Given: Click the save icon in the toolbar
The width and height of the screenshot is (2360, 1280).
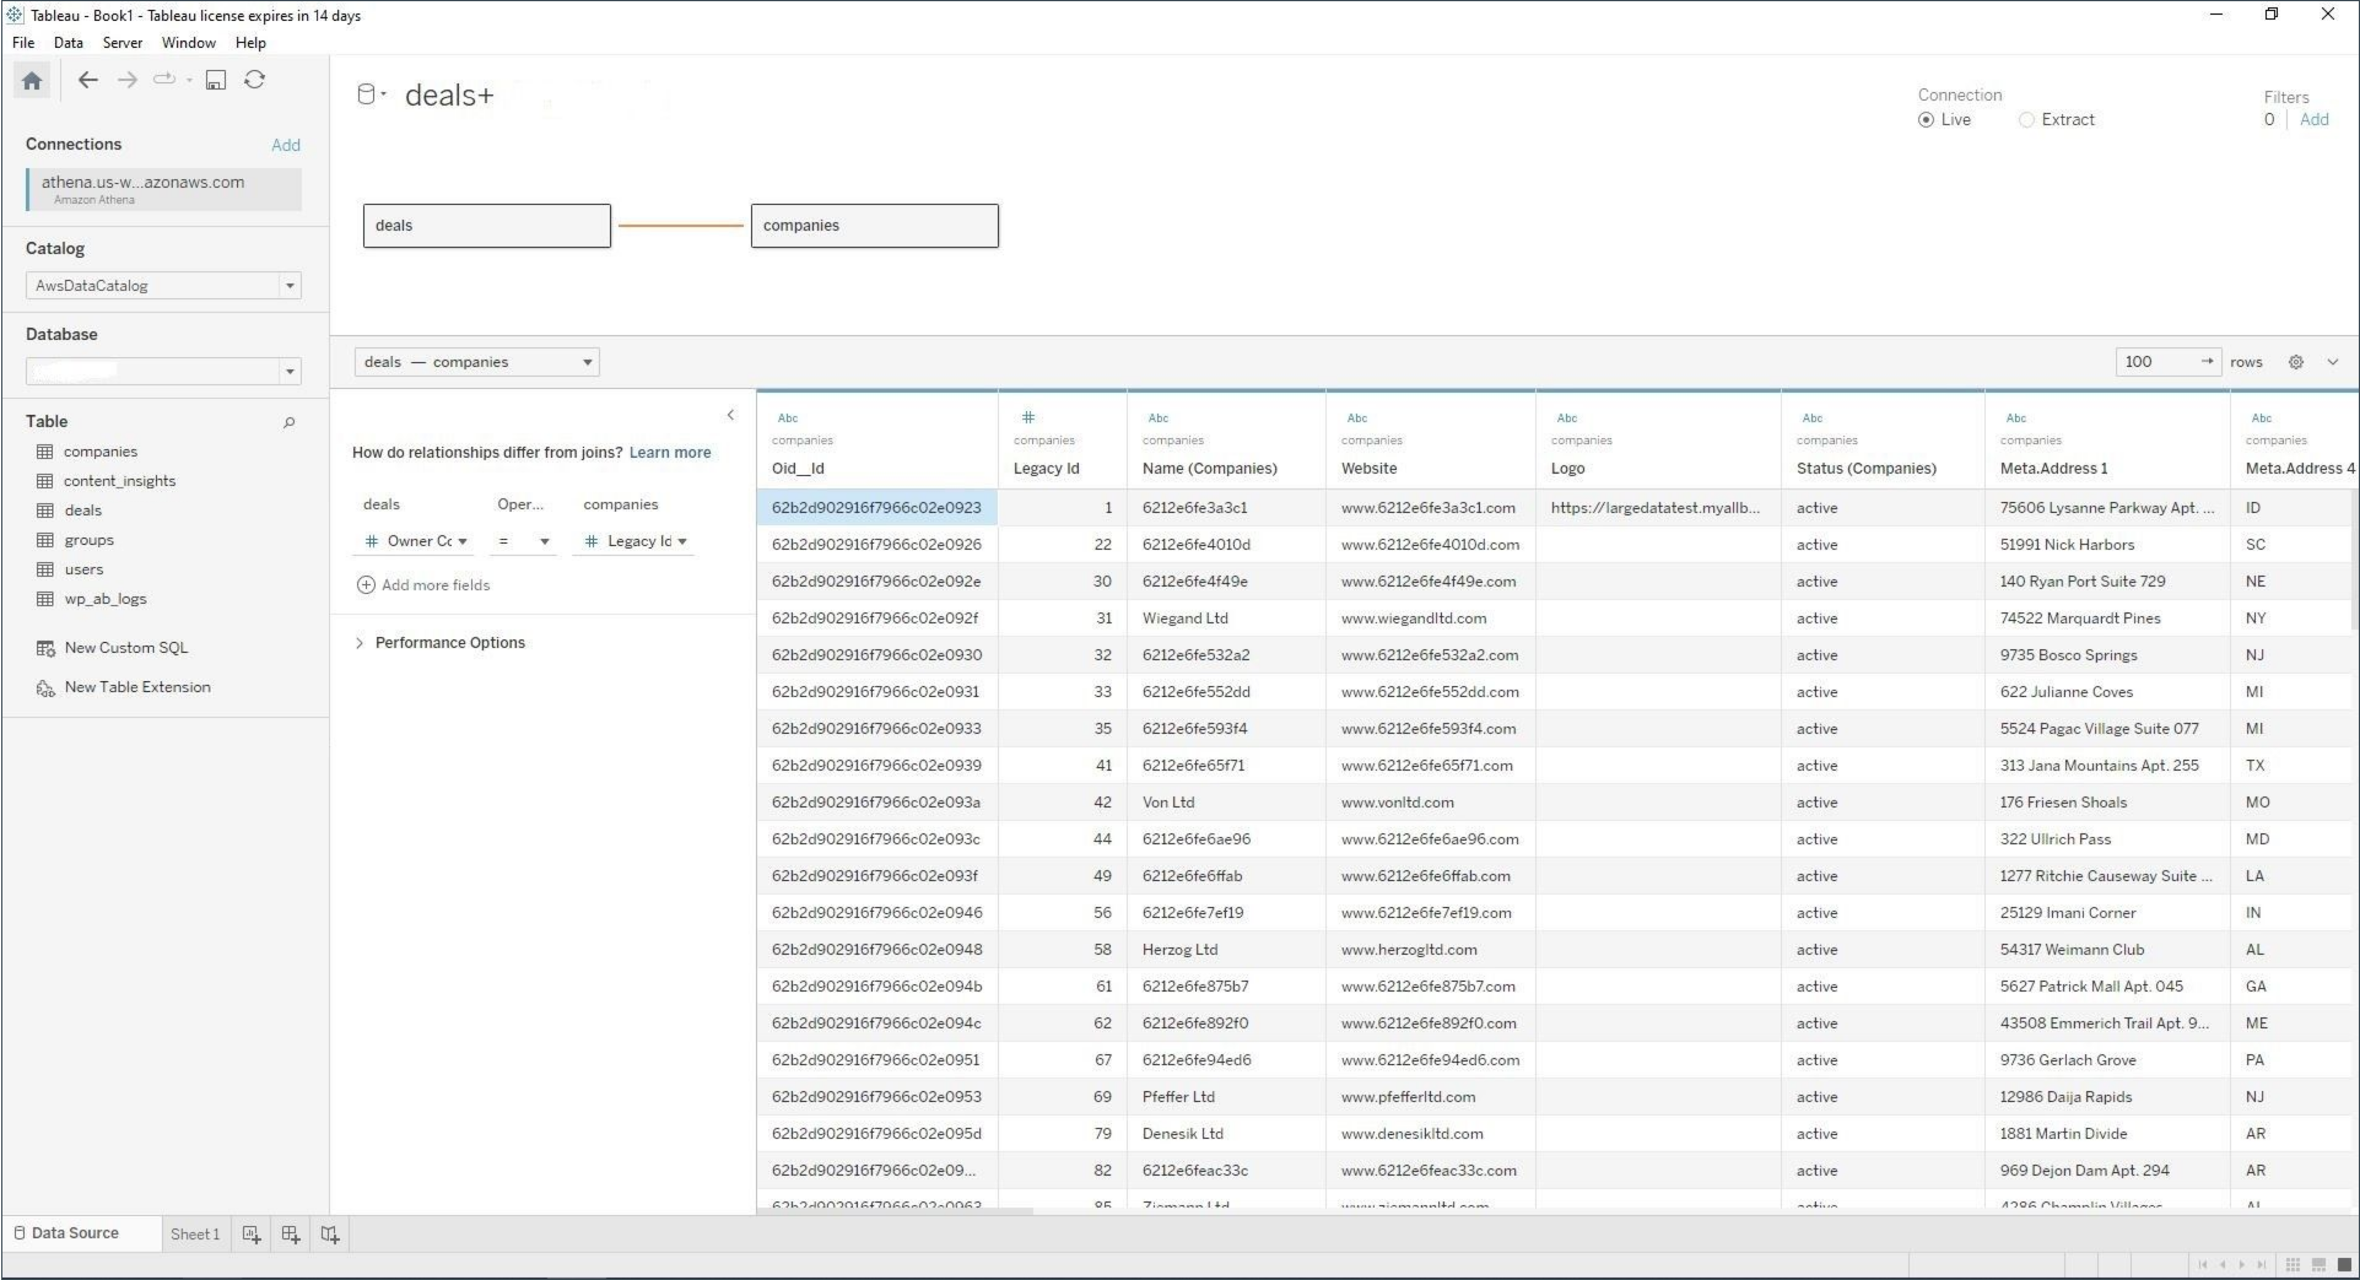Looking at the screenshot, I should [x=215, y=80].
